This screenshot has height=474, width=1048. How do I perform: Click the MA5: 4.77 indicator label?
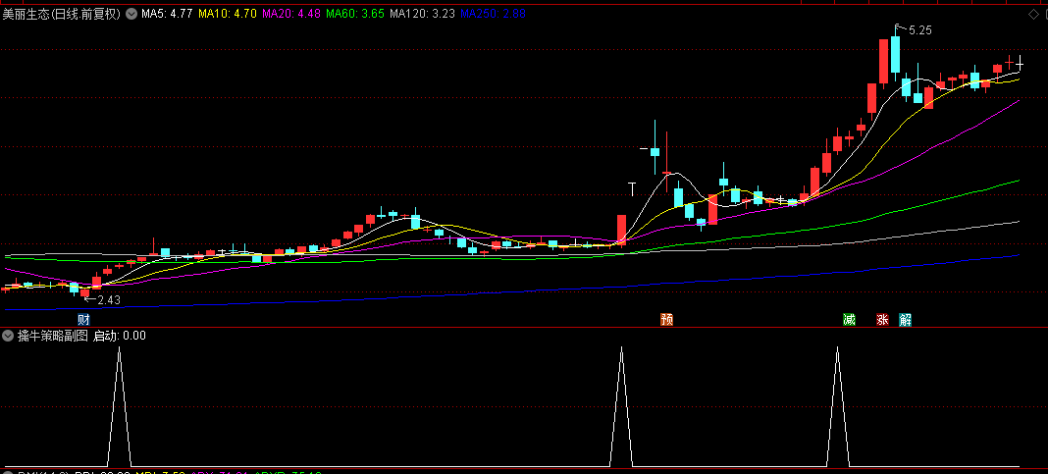[167, 14]
